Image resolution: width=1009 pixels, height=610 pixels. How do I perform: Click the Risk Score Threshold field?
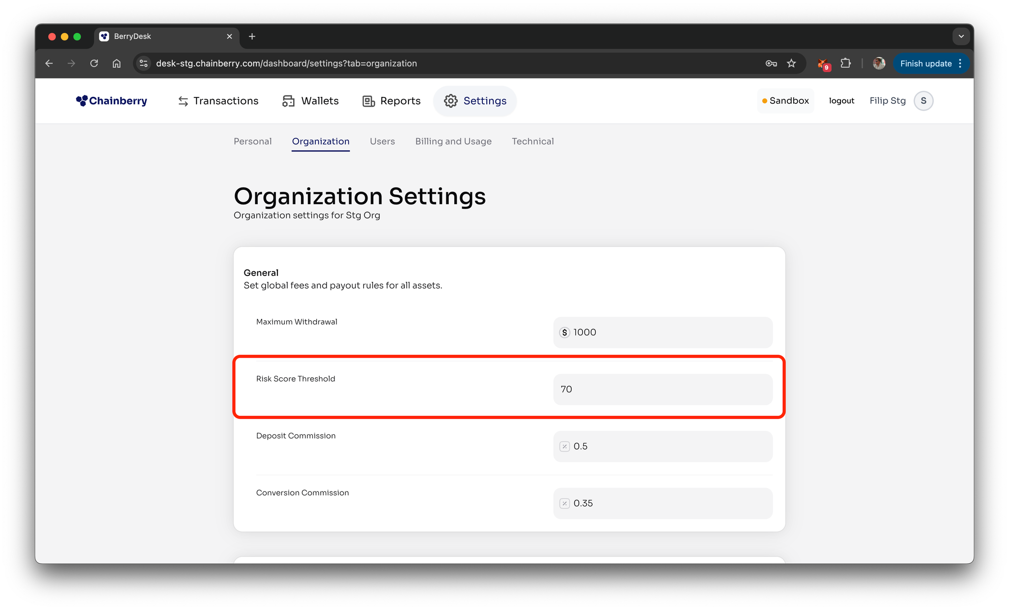663,390
